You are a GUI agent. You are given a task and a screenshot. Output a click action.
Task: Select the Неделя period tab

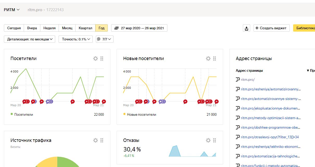click(49, 28)
